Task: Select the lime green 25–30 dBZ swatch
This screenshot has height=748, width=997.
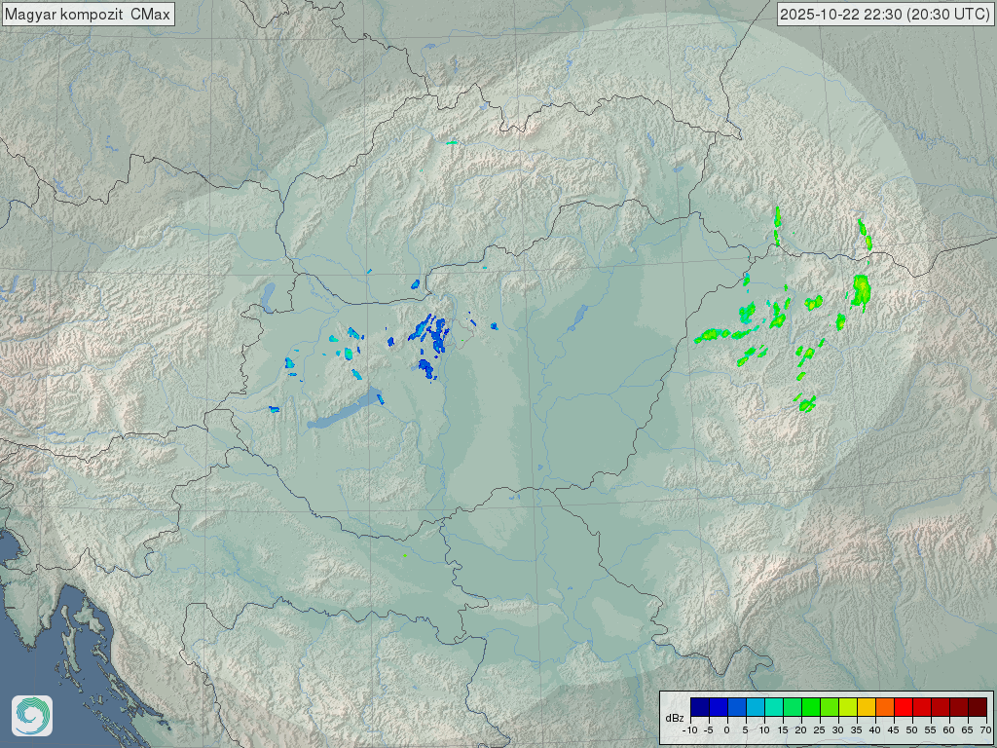Action: click(x=830, y=707)
